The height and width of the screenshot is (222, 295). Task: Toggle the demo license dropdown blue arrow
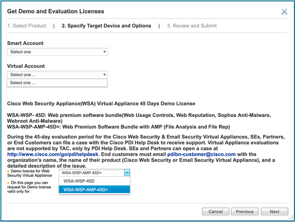click(x=127, y=172)
